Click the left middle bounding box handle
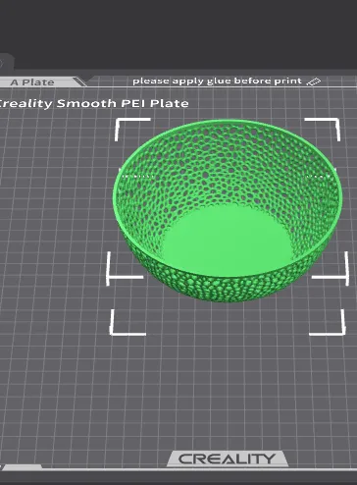357x485 pixels. click(x=125, y=269)
